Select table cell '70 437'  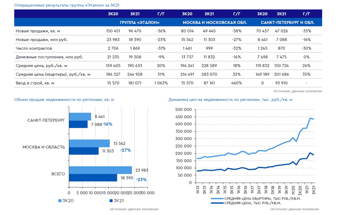[x=262, y=31]
